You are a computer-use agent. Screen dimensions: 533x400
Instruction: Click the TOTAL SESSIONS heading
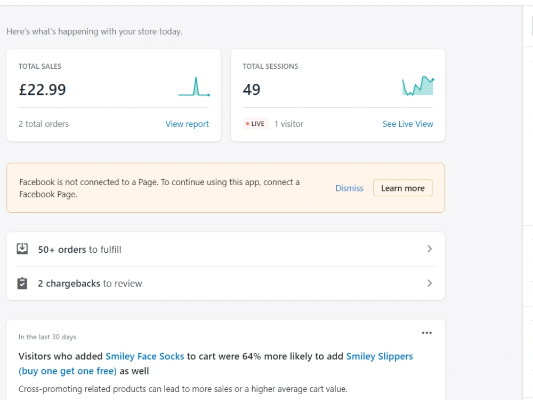[270, 66]
